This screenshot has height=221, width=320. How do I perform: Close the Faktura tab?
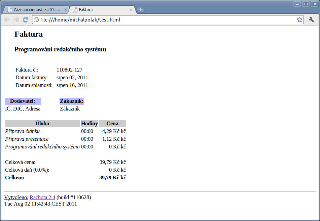131,10
